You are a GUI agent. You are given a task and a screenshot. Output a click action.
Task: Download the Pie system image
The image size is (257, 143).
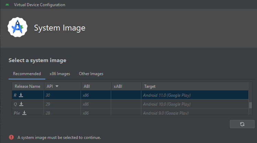pos(24,113)
